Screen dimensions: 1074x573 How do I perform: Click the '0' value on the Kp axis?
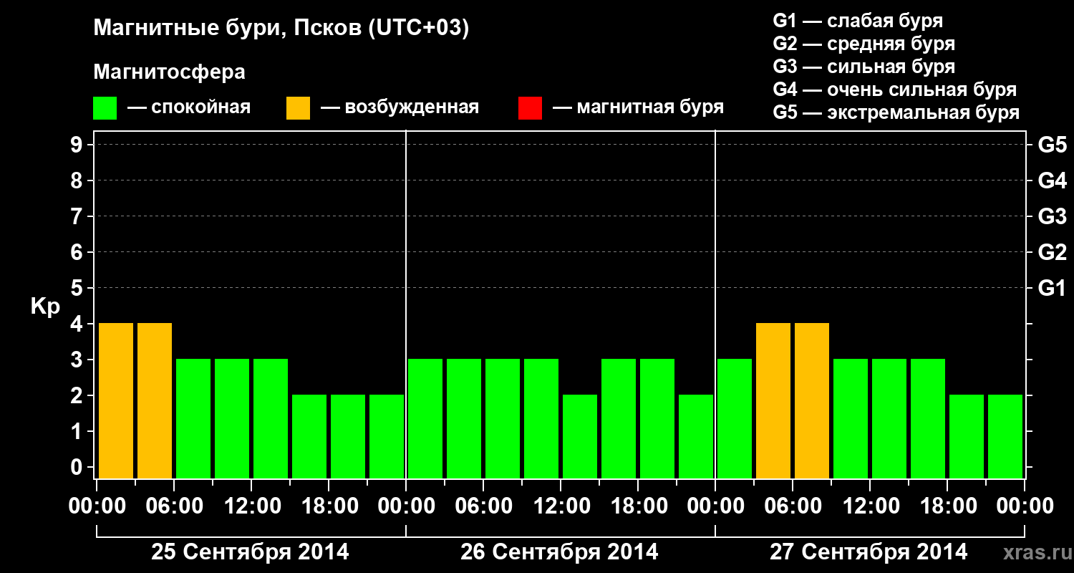[77, 467]
